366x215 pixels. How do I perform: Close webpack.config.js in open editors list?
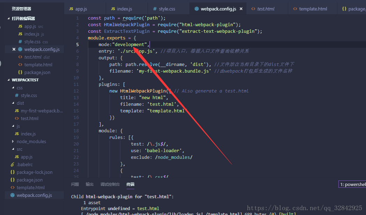(x=14, y=49)
